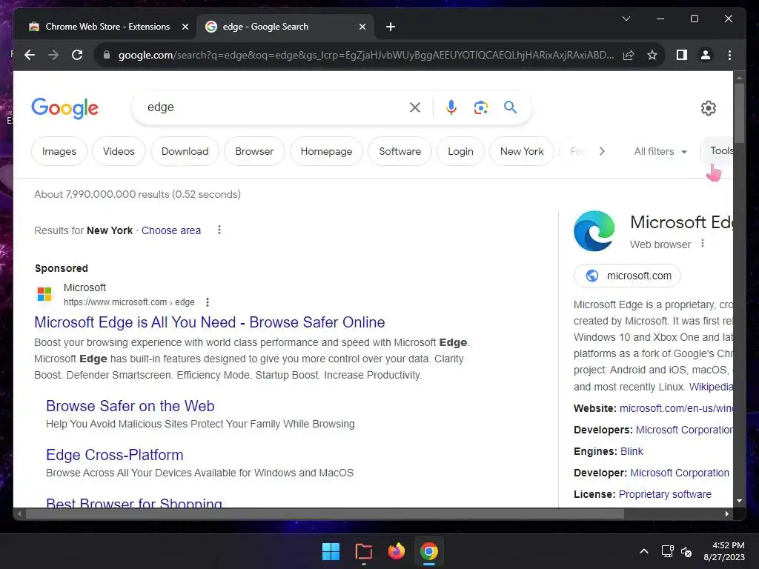Open the network status tray icon
759x569 pixels.
click(x=668, y=551)
